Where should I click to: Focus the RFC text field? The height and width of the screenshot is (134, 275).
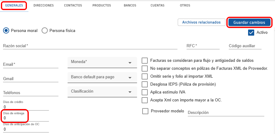(x=203, y=46)
